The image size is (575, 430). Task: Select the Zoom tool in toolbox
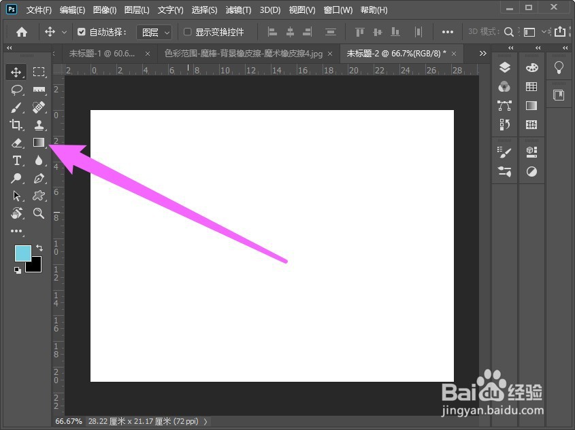(x=39, y=213)
